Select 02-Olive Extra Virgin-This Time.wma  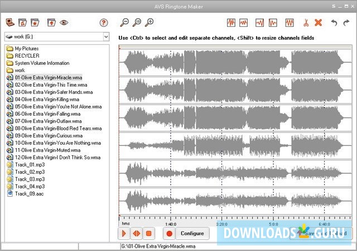coord(51,85)
